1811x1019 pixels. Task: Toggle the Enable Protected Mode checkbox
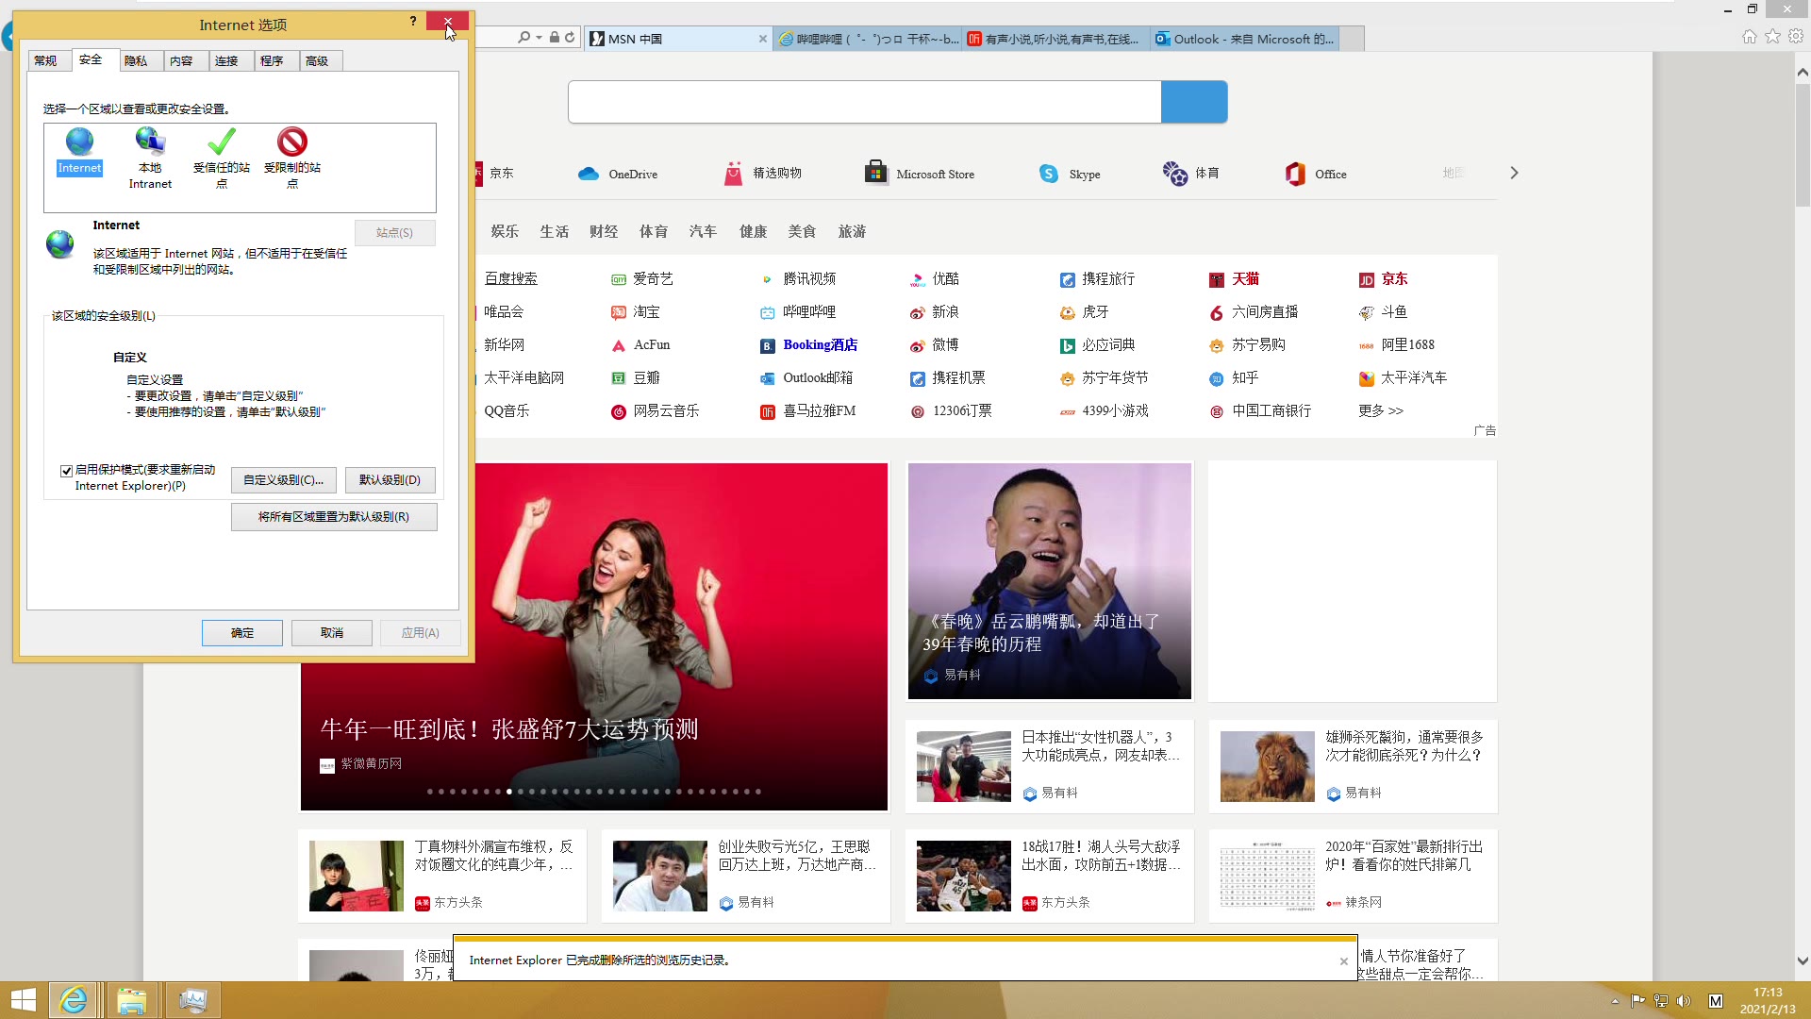pyautogui.click(x=67, y=471)
